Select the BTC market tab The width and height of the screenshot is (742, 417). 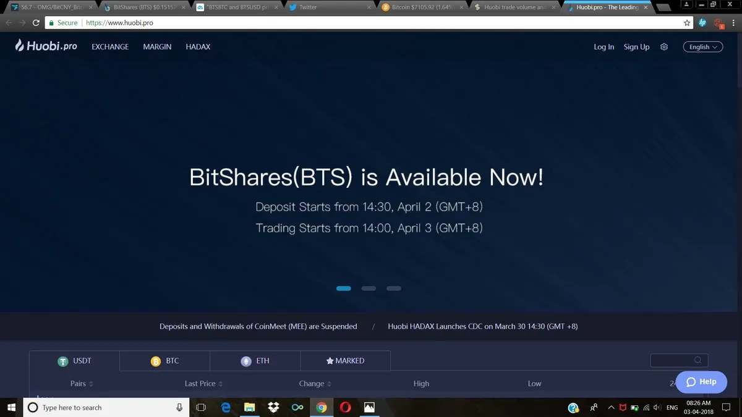164,361
